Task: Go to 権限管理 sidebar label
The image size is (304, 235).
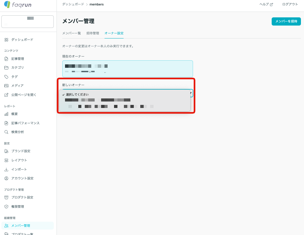Action: point(18,206)
